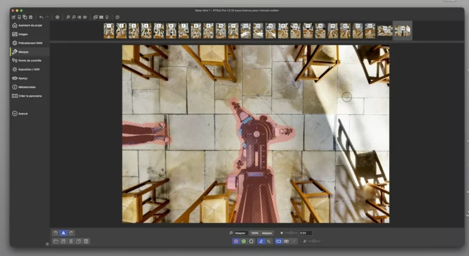Image resolution: width=469 pixels, height=256 pixels.
Task: Click the open project toolbar icon
Action: [19, 18]
